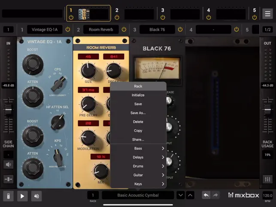Image resolution: width=276 pixels, height=207 pixels.
Task: Bypass the Black 76 slot
Action: click(180, 30)
